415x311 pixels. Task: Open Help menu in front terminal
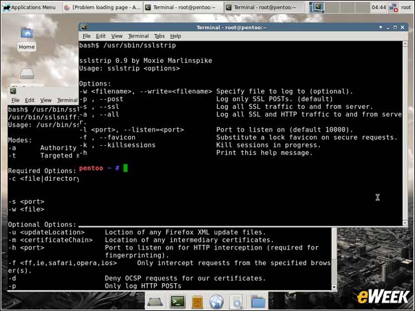(x=176, y=36)
